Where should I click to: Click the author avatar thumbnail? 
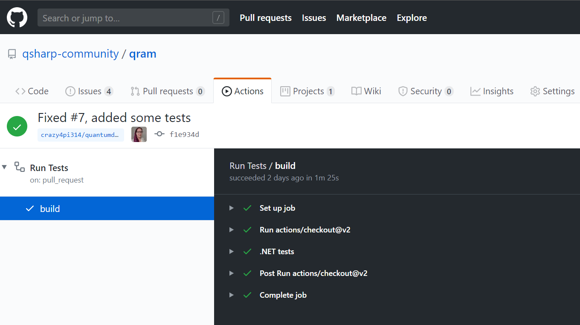[x=139, y=134]
